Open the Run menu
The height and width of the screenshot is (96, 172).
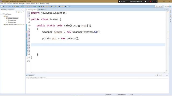click(37, 4)
